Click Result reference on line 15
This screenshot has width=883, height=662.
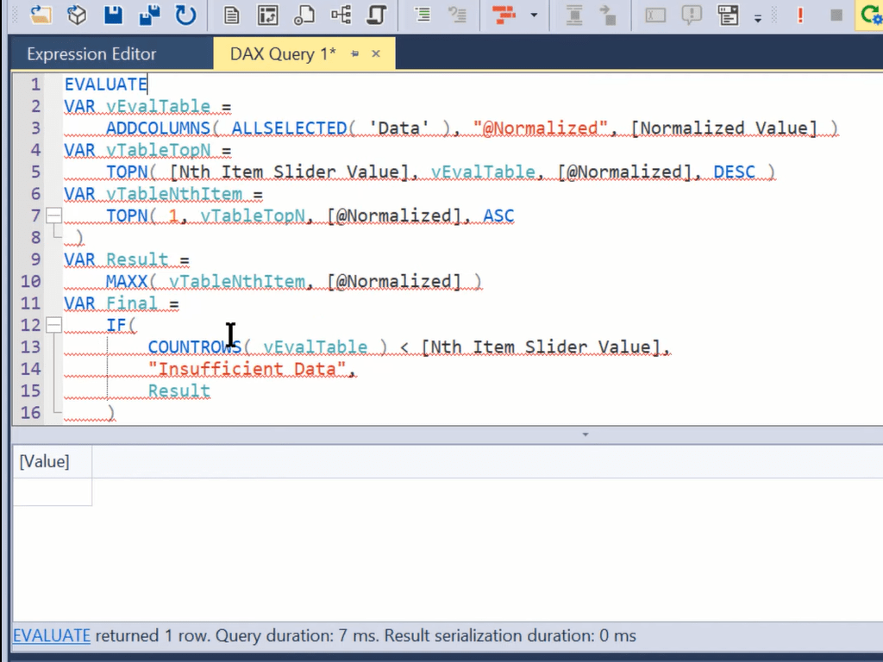pos(179,390)
